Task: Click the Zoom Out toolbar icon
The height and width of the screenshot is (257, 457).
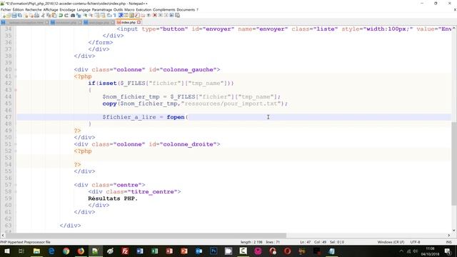Action: pos(91,15)
